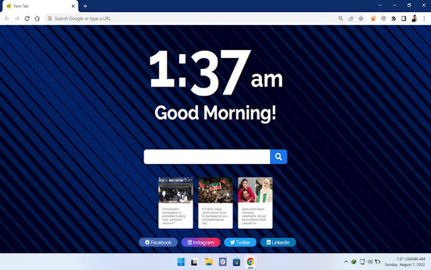The height and width of the screenshot is (270, 431).
Task: Open the share icon in the address bar
Action: [x=350, y=18]
